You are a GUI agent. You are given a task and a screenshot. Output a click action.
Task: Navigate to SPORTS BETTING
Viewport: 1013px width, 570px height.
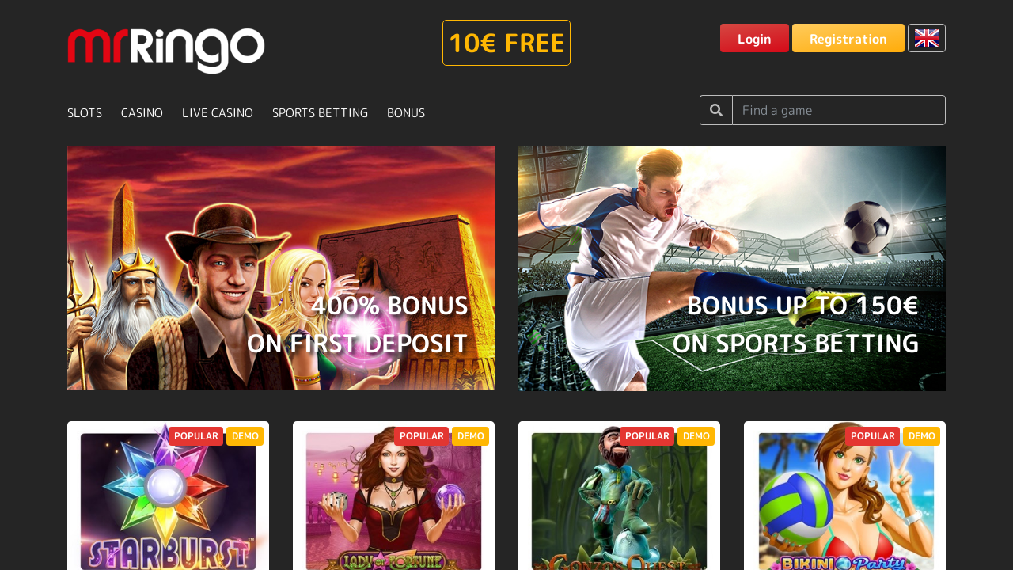click(x=320, y=113)
